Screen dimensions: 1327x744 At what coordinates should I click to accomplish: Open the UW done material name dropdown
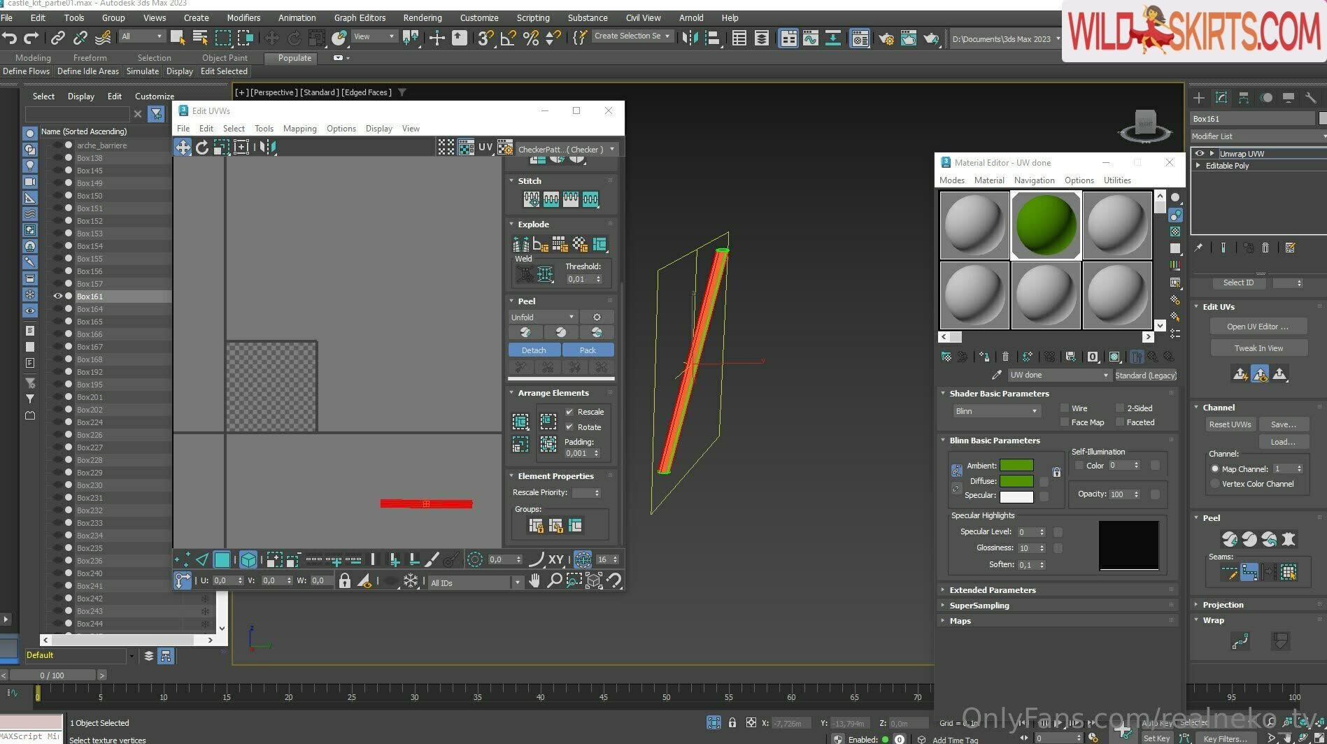click(x=1059, y=375)
